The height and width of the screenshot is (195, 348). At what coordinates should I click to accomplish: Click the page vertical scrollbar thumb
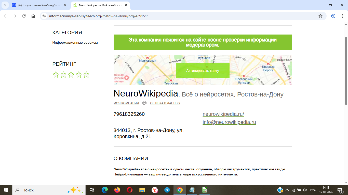346,71
